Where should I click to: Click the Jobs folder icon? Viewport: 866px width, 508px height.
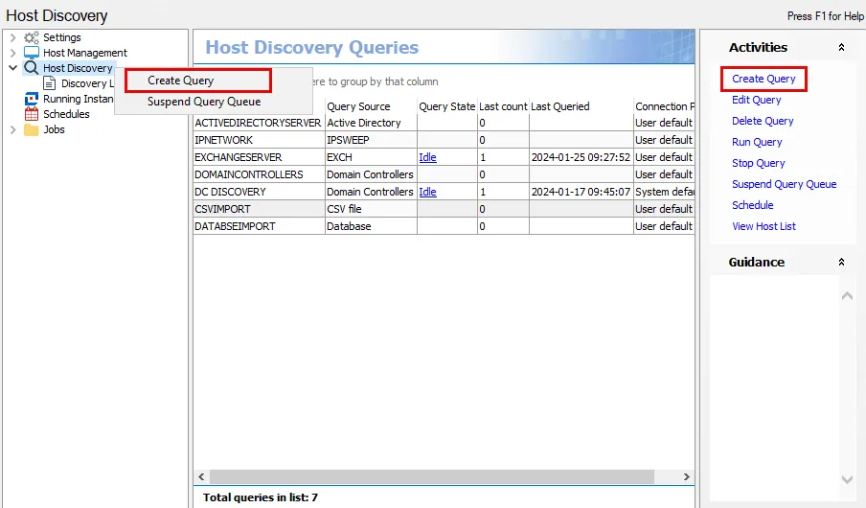(x=32, y=129)
